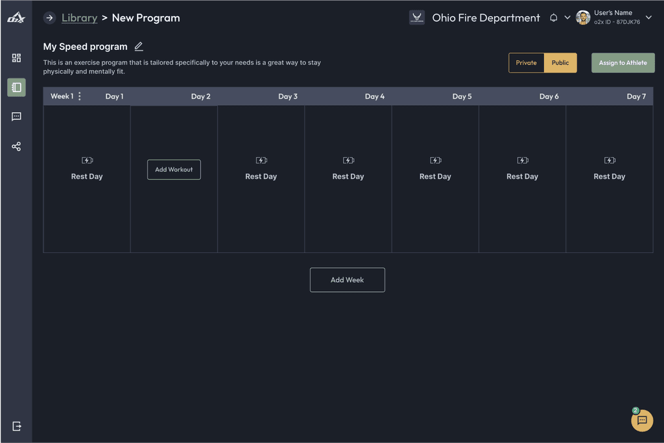The height and width of the screenshot is (443, 664).
Task: Click the New Program breadcrumb text
Action: coord(146,18)
